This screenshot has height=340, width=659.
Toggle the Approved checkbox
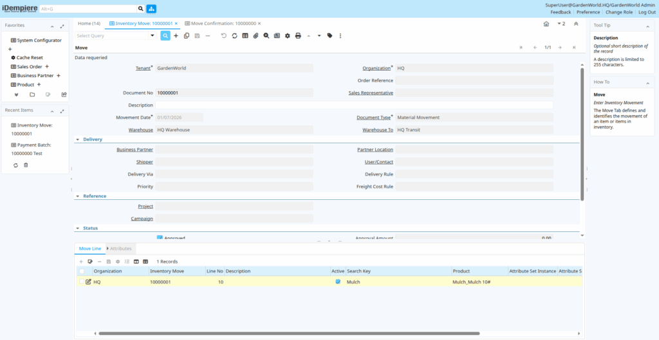coord(160,238)
